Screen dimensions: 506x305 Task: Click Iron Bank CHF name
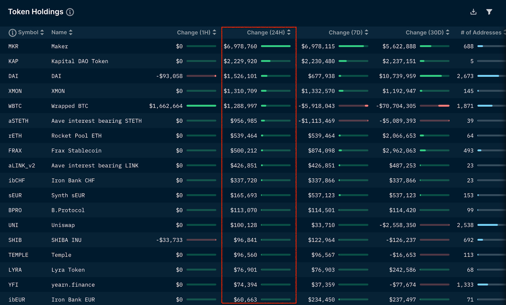pyautogui.click(x=73, y=180)
